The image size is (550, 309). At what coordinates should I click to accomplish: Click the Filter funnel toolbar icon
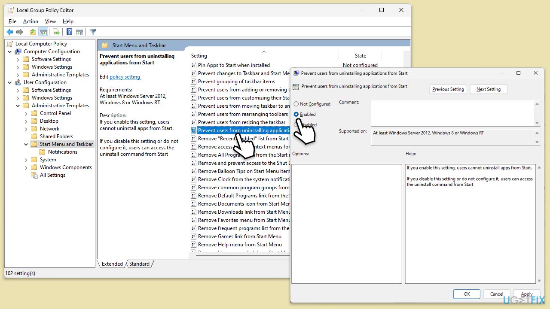click(x=93, y=32)
